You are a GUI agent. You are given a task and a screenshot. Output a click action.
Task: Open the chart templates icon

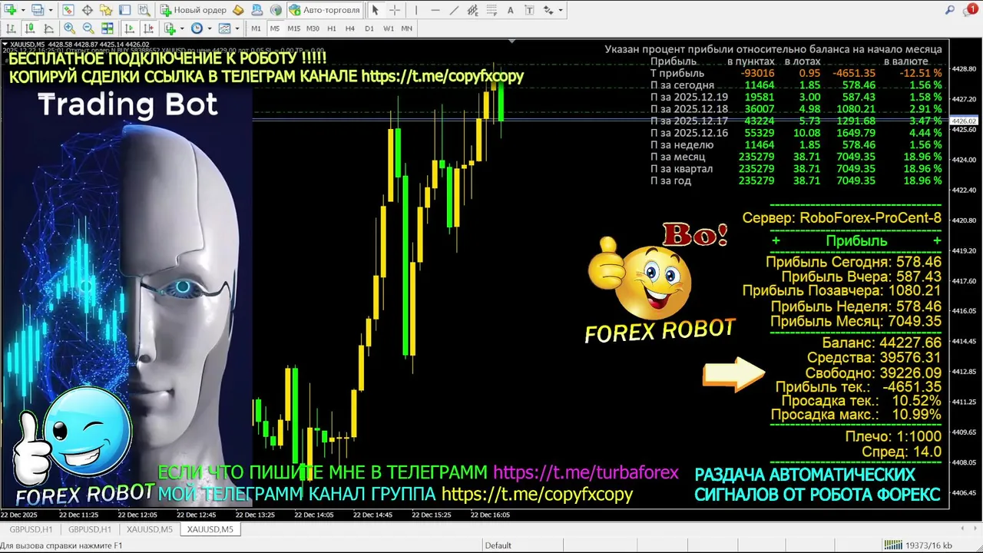click(x=224, y=28)
